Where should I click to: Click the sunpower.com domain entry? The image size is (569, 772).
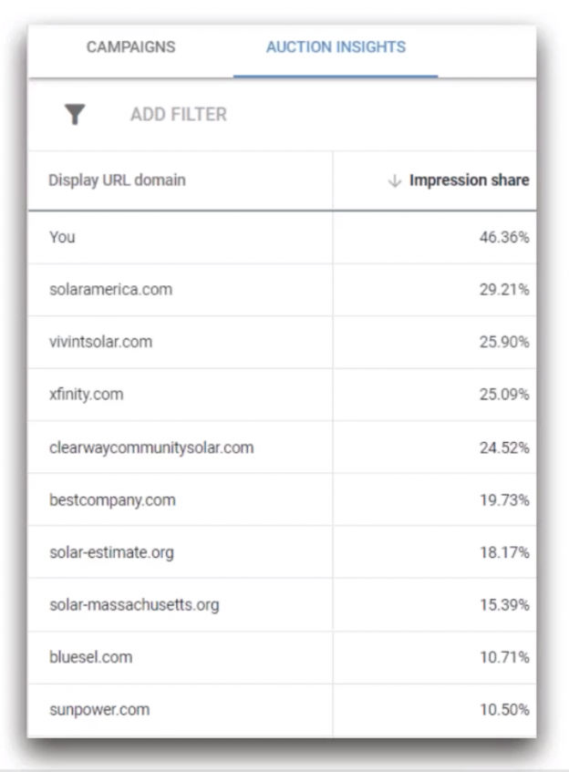click(x=99, y=709)
